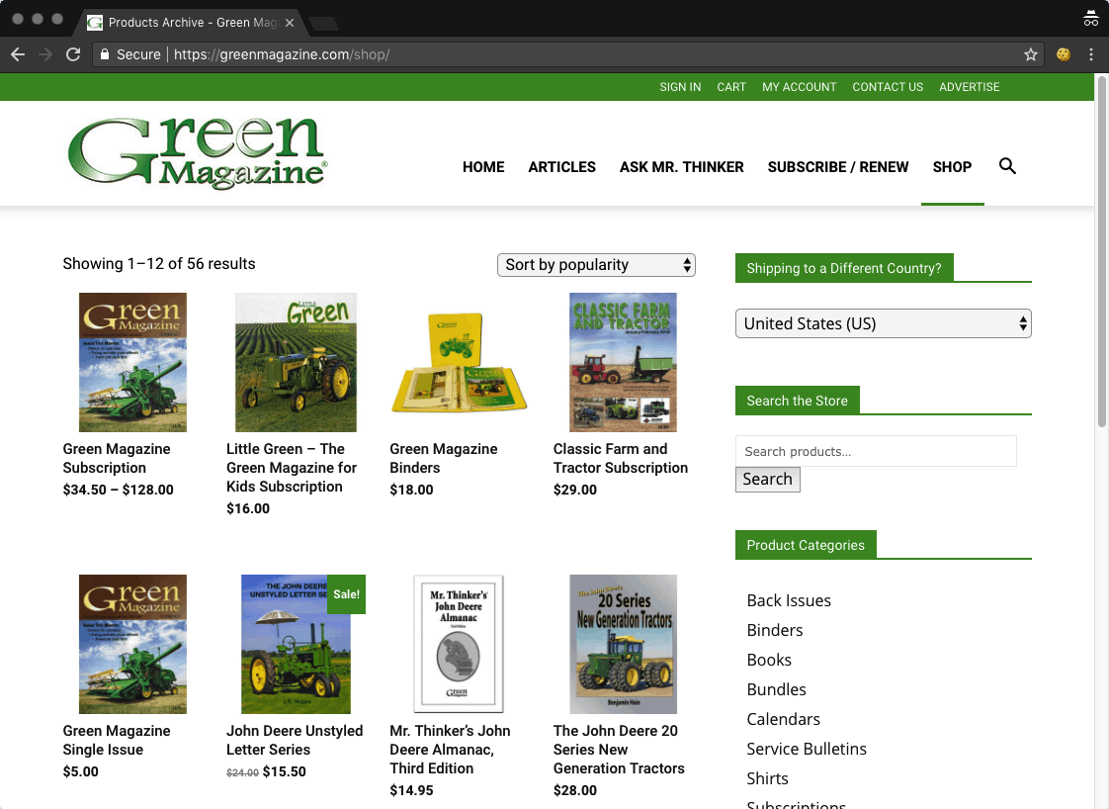
Task: Open MY ACCOUNT link
Action: tap(800, 87)
